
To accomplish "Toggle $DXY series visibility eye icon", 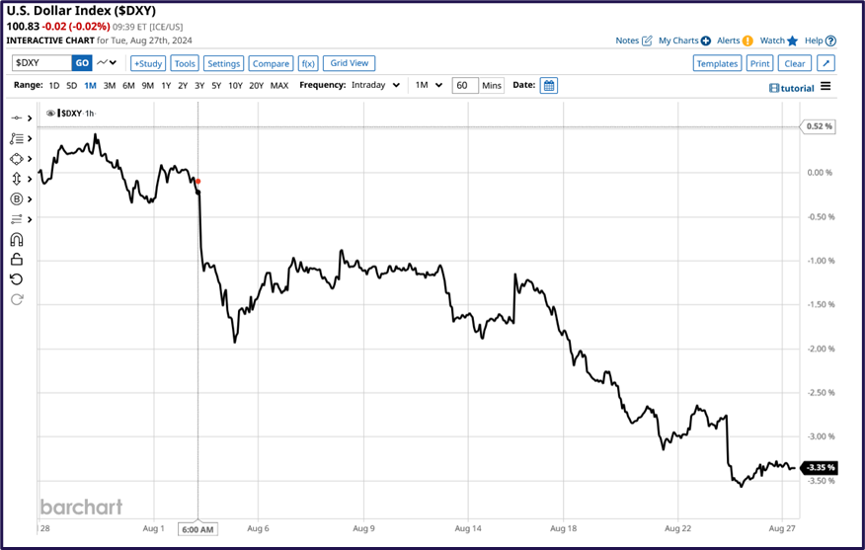I will [51, 114].
